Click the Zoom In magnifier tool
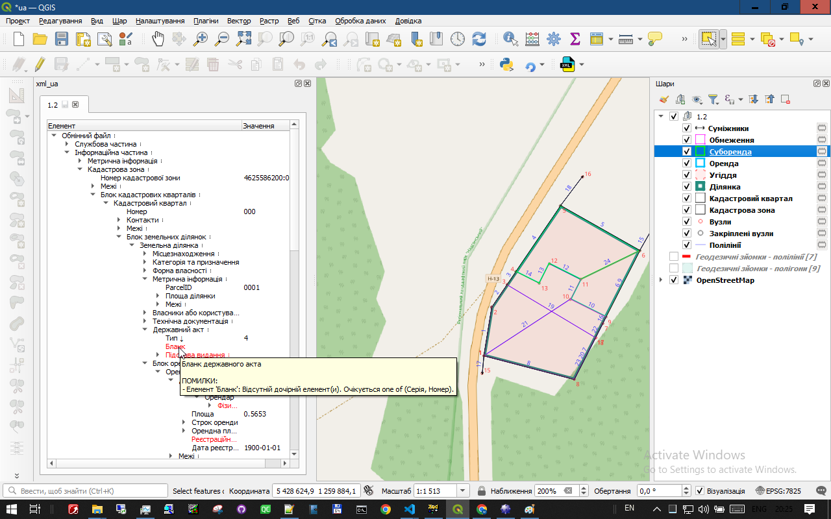831x519 pixels. click(x=201, y=39)
